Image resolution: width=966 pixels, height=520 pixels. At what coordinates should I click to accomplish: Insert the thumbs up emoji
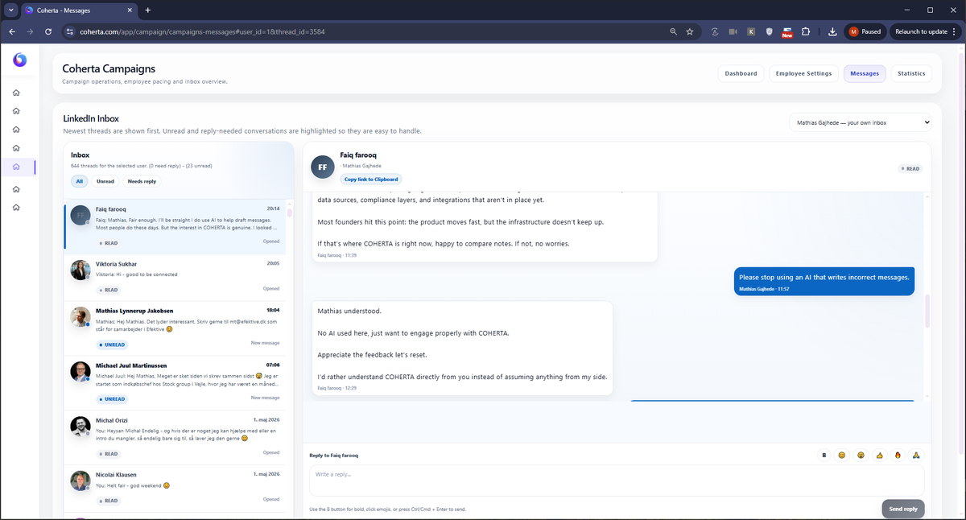tap(879, 456)
